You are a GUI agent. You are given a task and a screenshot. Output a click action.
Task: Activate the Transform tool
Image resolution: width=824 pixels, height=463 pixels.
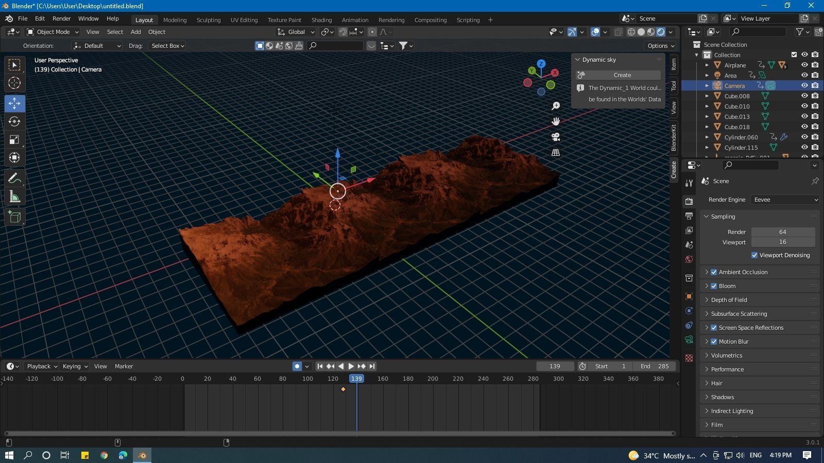tap(14, 158)
